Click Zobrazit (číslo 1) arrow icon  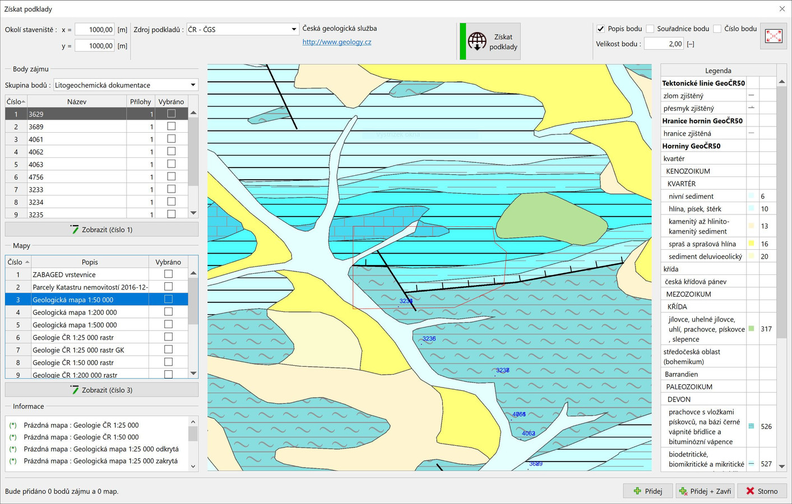pos(75,229)
